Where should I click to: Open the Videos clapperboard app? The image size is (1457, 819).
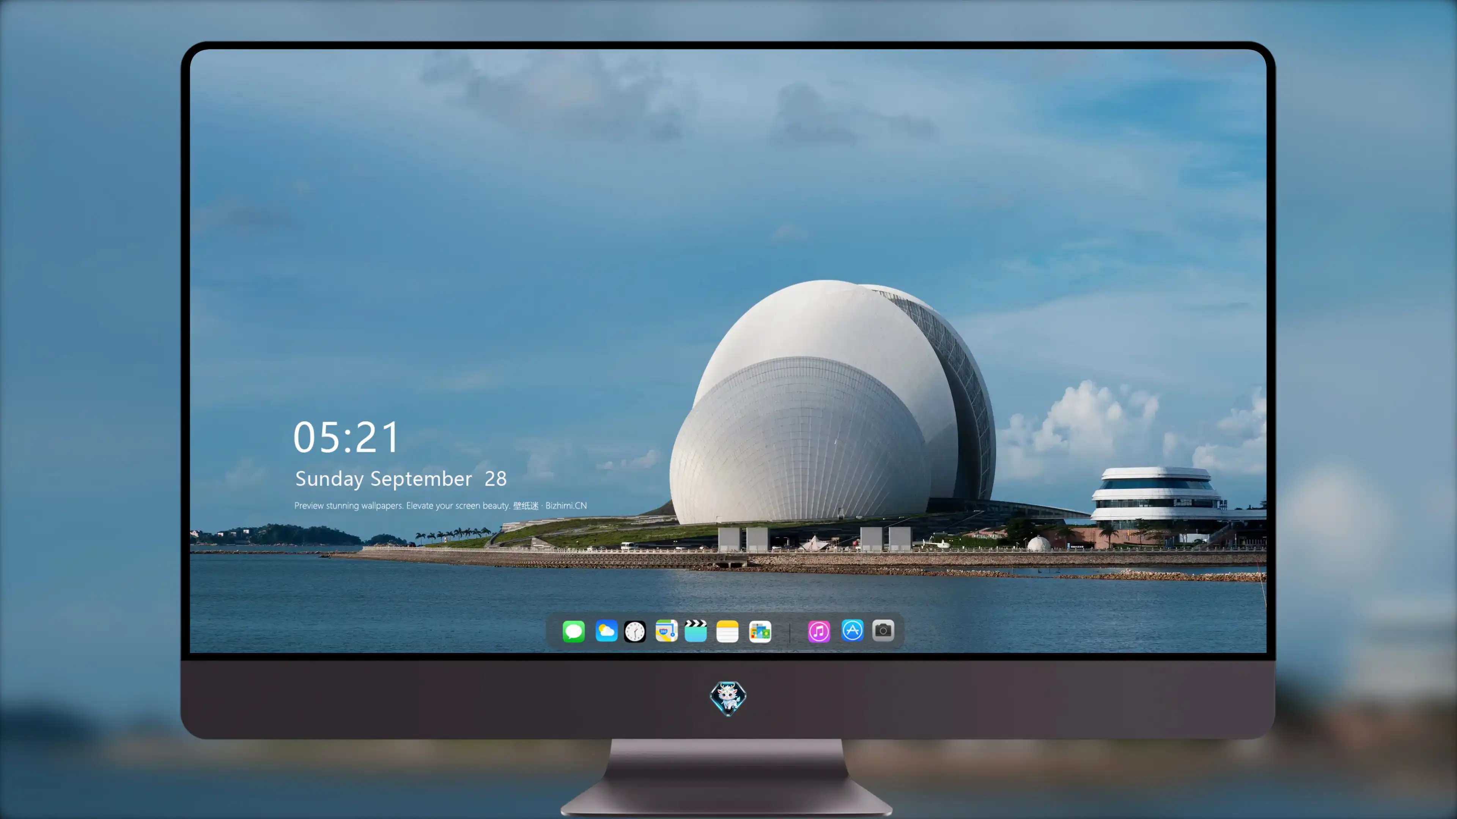click(x=696, y=631)
